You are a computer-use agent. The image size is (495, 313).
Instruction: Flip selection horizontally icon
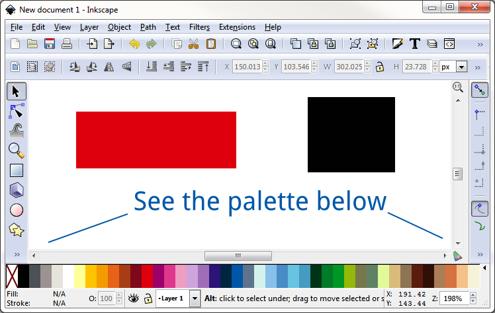pyautogui.click(x=109, y=67)
